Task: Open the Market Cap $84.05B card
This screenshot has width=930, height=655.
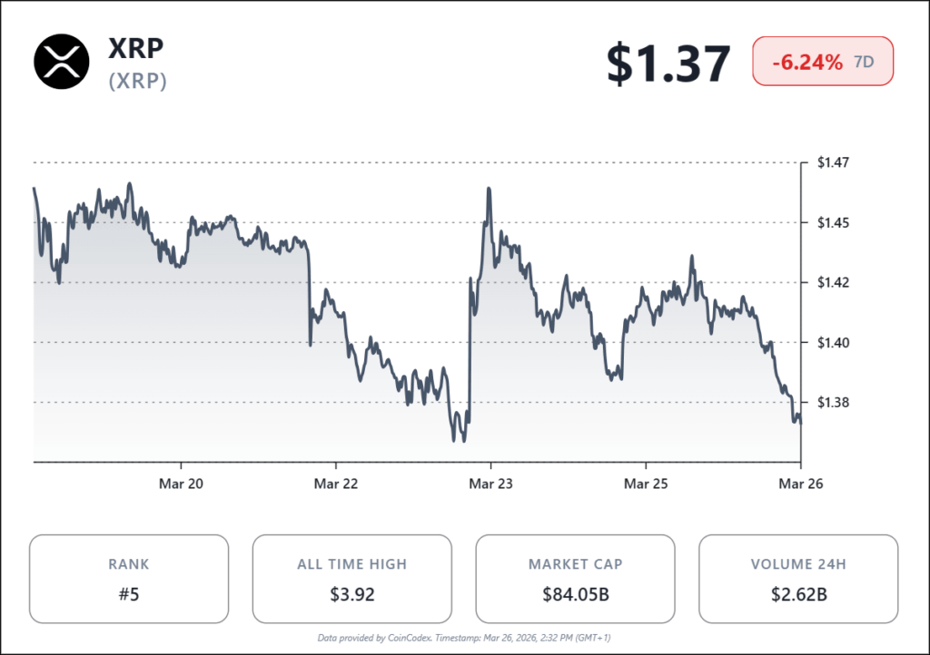Action: pos(575,579)
